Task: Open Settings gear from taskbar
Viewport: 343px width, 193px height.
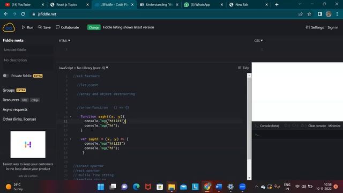Action: pyautogui.click(x=230, y=187)
